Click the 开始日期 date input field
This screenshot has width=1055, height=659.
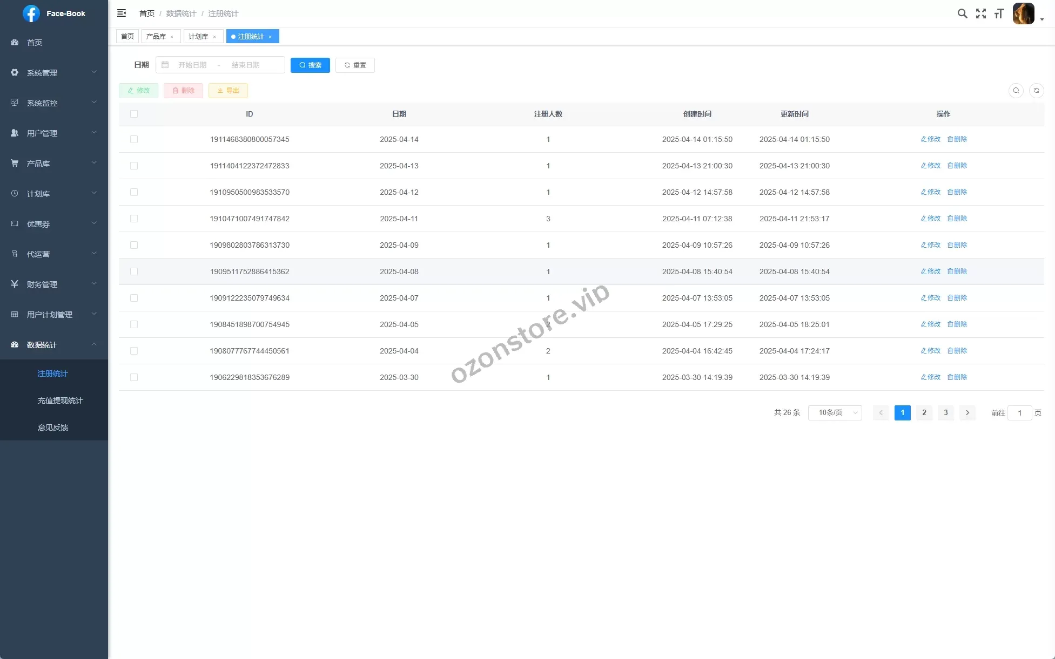tap(192, 65)
